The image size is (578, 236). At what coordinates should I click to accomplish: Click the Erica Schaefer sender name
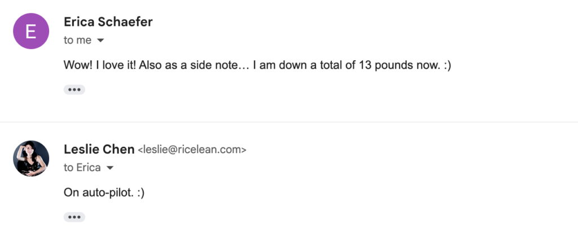pyautogui.click(x=108, y=22)
